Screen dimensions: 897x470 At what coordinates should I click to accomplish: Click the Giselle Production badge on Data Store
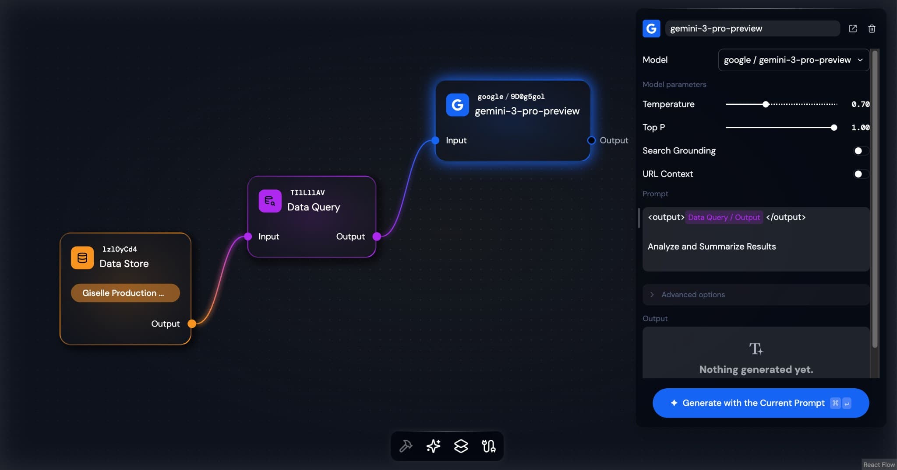[125, 293]
